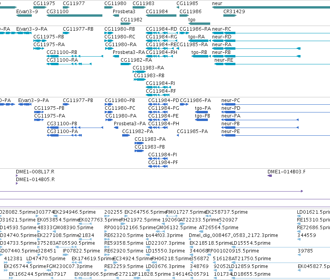Click transcript CG11977-RB
Viewport: 330px width, 280px height.
[78, 29]
